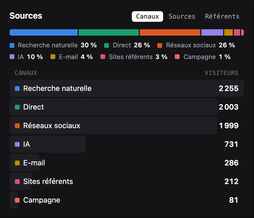Click the green segment of the stacked bar
This screenshot has height=218, width=254.
[x=109, y=32]
